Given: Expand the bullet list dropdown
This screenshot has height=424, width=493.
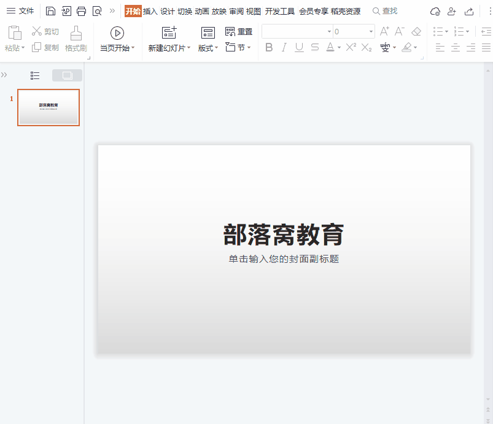Looking at the screenshot, I should click(448, 31).
